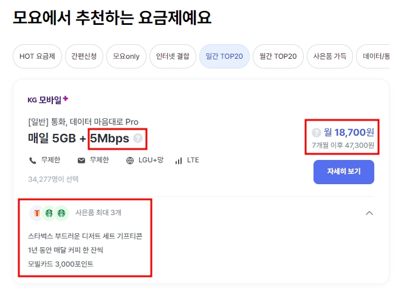The image size is (401, 289).
Task: Select the 인터넷 결합 filter tab
Action: pos(173,56)
